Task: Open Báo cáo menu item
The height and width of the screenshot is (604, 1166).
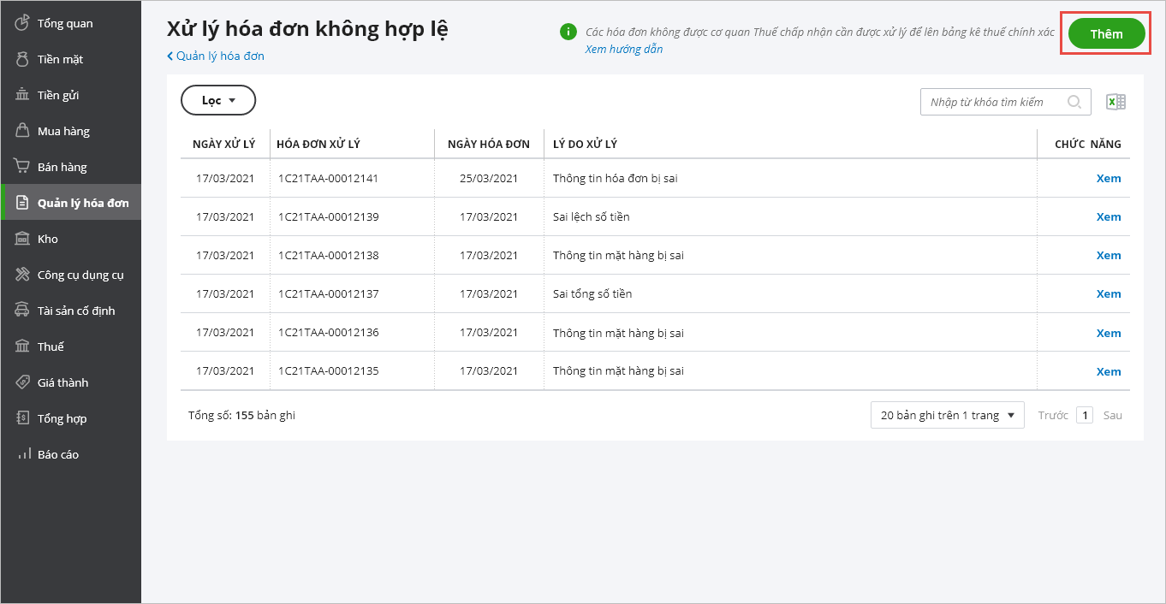Action: click(x=58, y=454)
